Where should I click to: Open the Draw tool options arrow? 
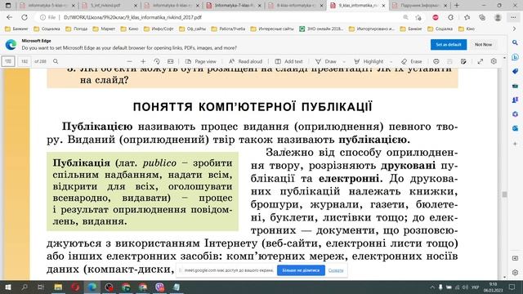[x=344, y=62]
